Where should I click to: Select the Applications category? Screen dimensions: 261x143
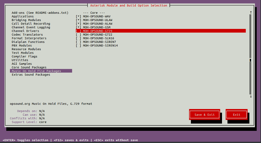coord(23,16)
